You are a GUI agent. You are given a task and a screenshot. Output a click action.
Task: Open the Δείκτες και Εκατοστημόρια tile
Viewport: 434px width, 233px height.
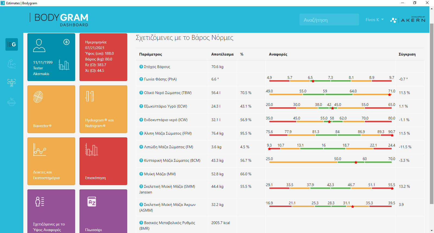51,161
